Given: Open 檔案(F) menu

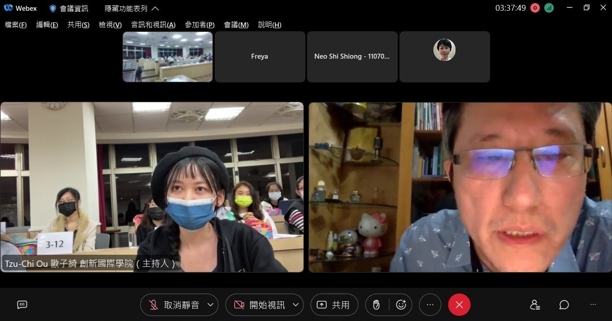Looking at the screenshot, I should (16, 25).
